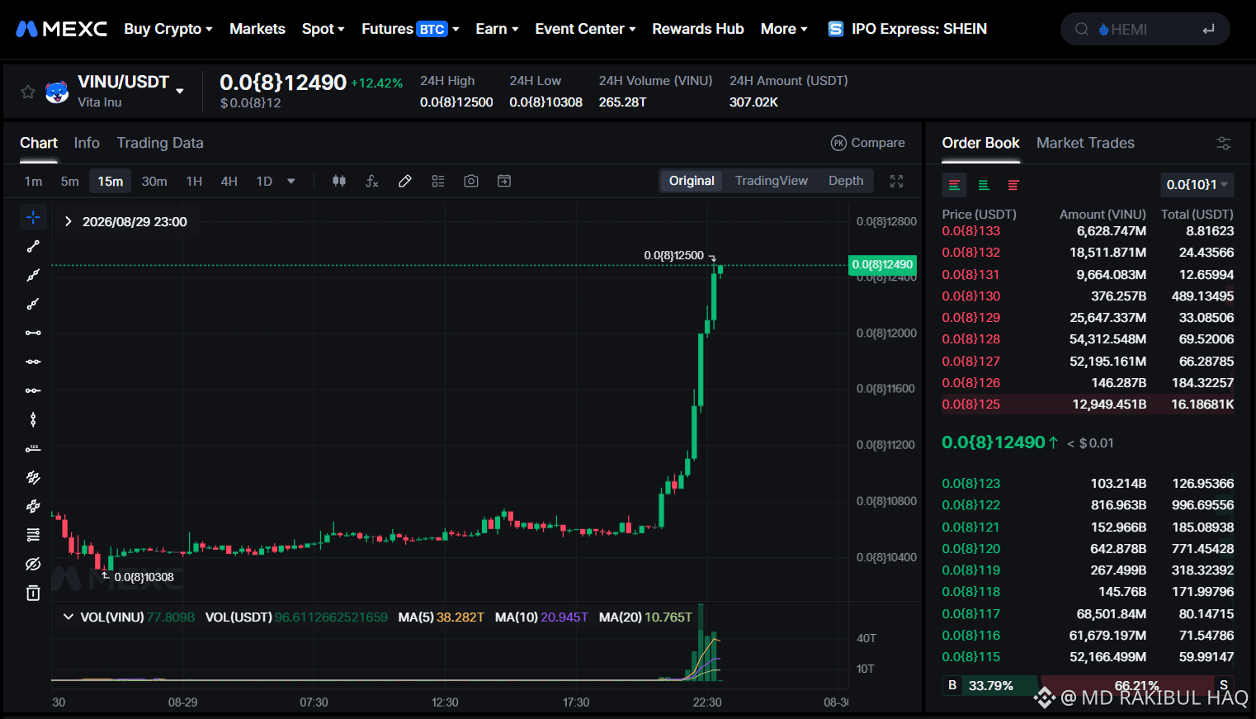Image resolution: width=1256 pixels, height=719 pixels.
Task: Open Markets in the top navigation
Action: coord(257,29)
